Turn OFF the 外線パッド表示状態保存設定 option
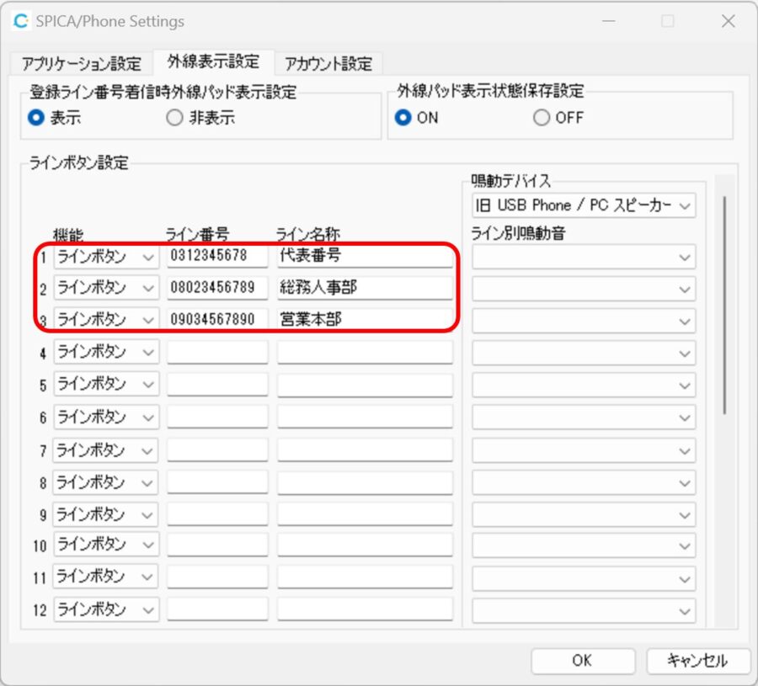 (x=540, y=118)
